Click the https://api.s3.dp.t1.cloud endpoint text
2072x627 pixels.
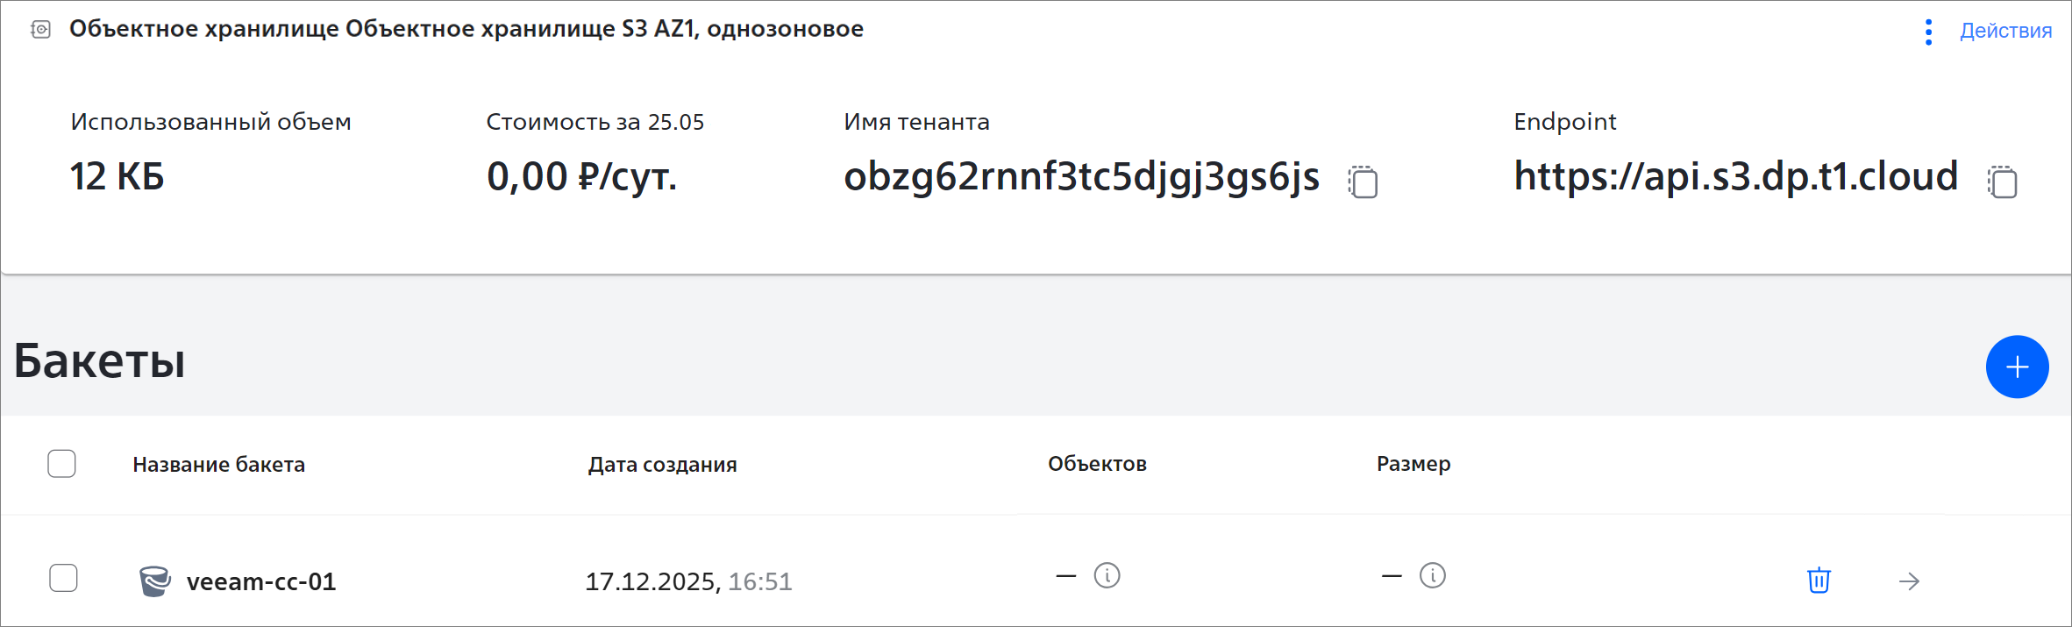(1735, 177)
